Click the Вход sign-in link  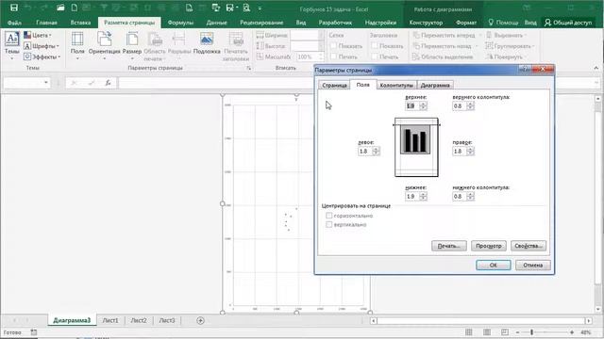click(530, 23)
